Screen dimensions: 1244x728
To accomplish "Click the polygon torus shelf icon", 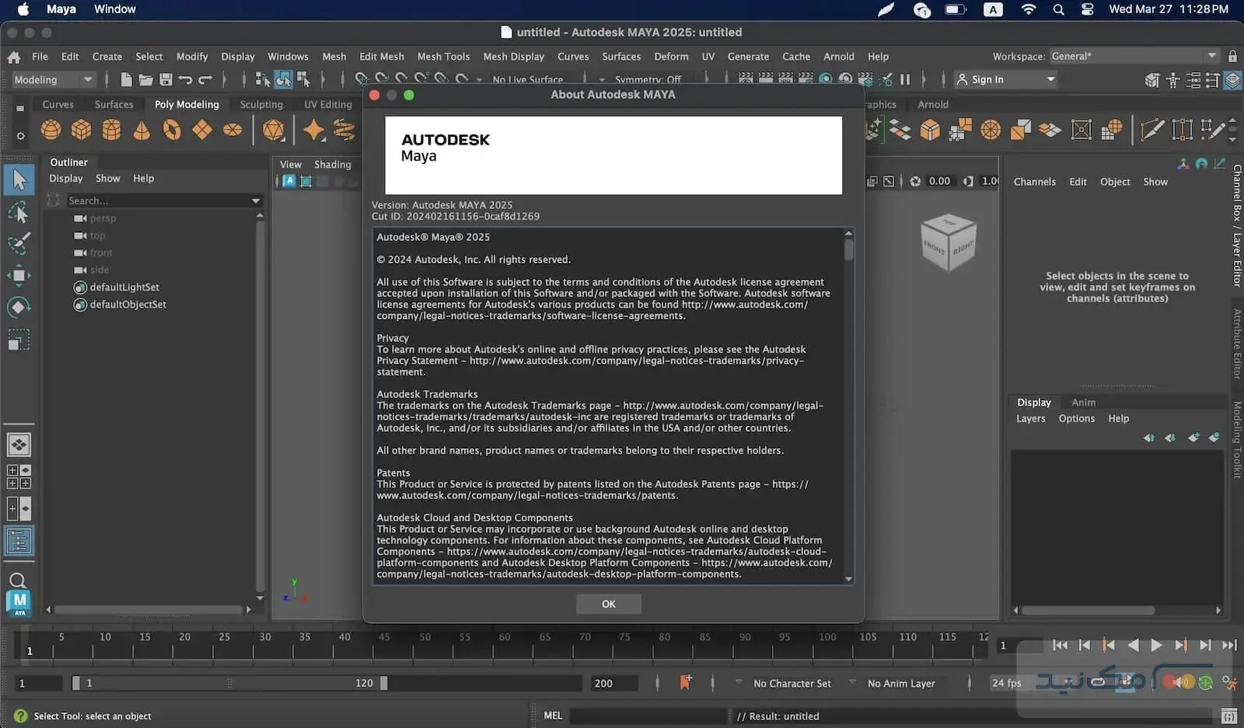I will 172,130.
